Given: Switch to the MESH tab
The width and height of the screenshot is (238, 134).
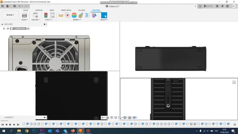Looking at the screenshot, I should pos(52,10).
